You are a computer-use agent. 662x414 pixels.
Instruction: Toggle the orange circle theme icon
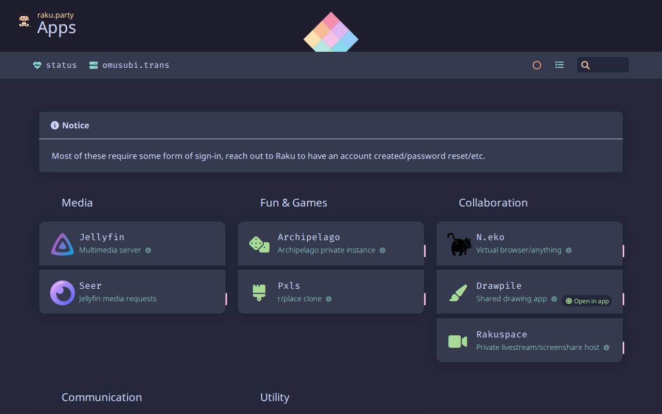(537, 65)
